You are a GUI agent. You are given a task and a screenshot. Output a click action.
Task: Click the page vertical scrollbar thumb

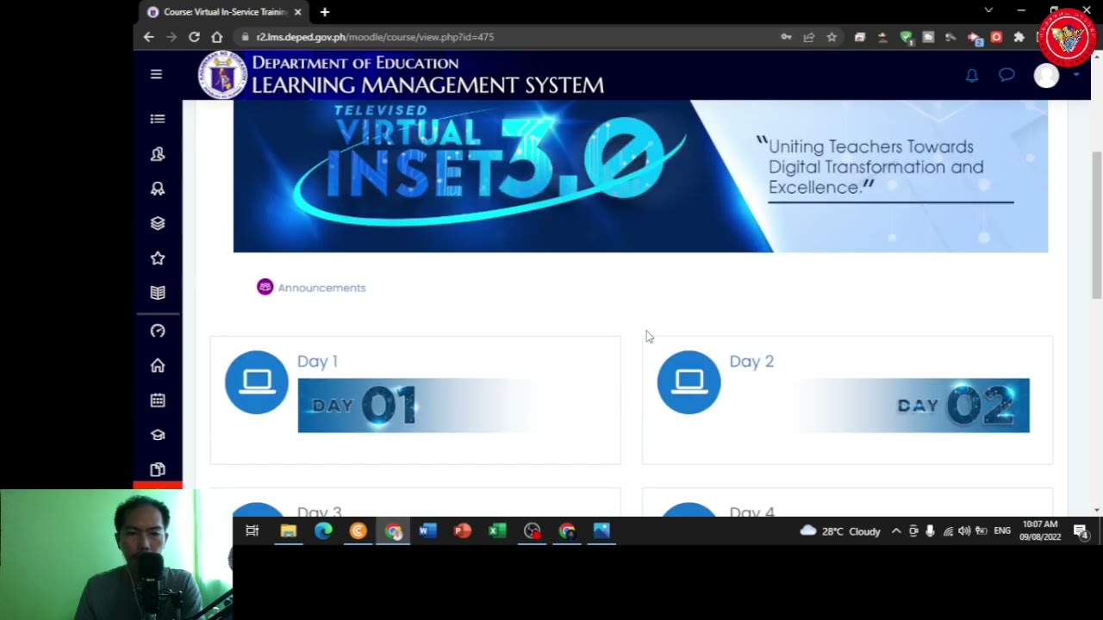[1097, 226]
